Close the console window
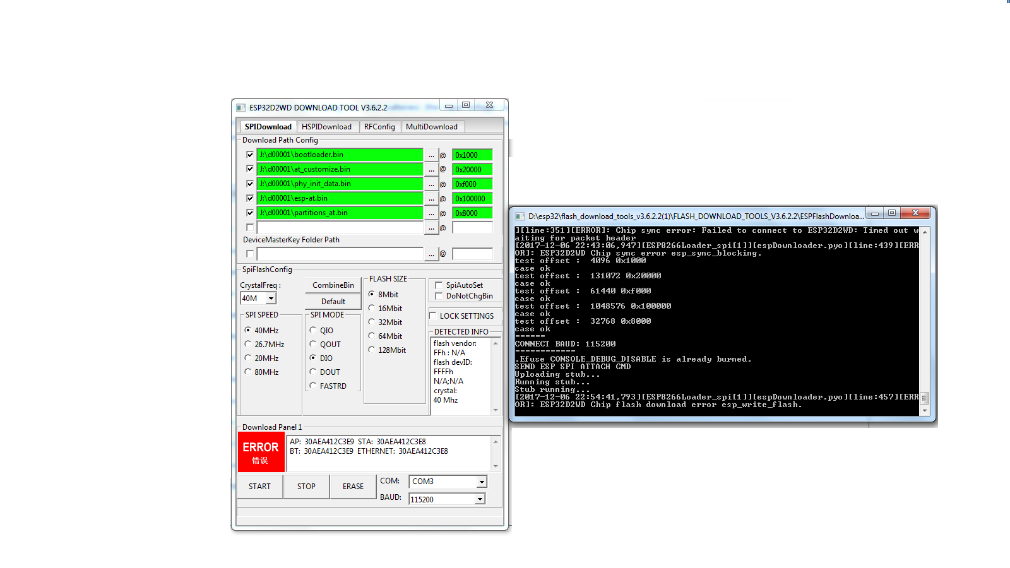Screen dimensions: 1010x568 pyautogui.click(x=915, y=213)
